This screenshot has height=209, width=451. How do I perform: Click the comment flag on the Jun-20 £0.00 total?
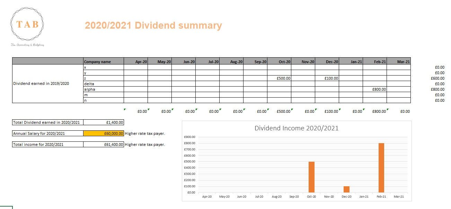(196, 109)
